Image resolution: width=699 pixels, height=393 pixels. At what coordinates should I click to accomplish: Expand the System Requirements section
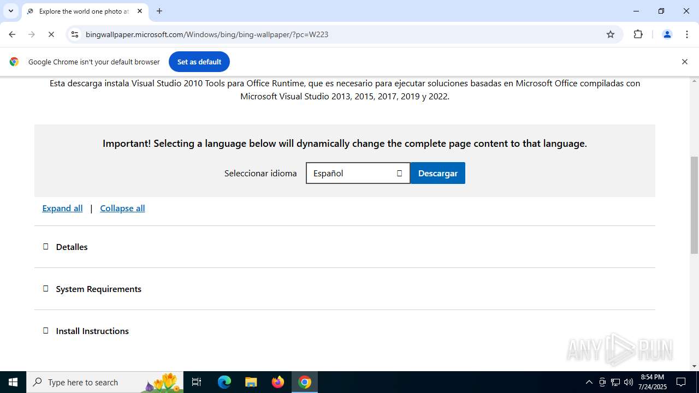[x=345, y=289]
